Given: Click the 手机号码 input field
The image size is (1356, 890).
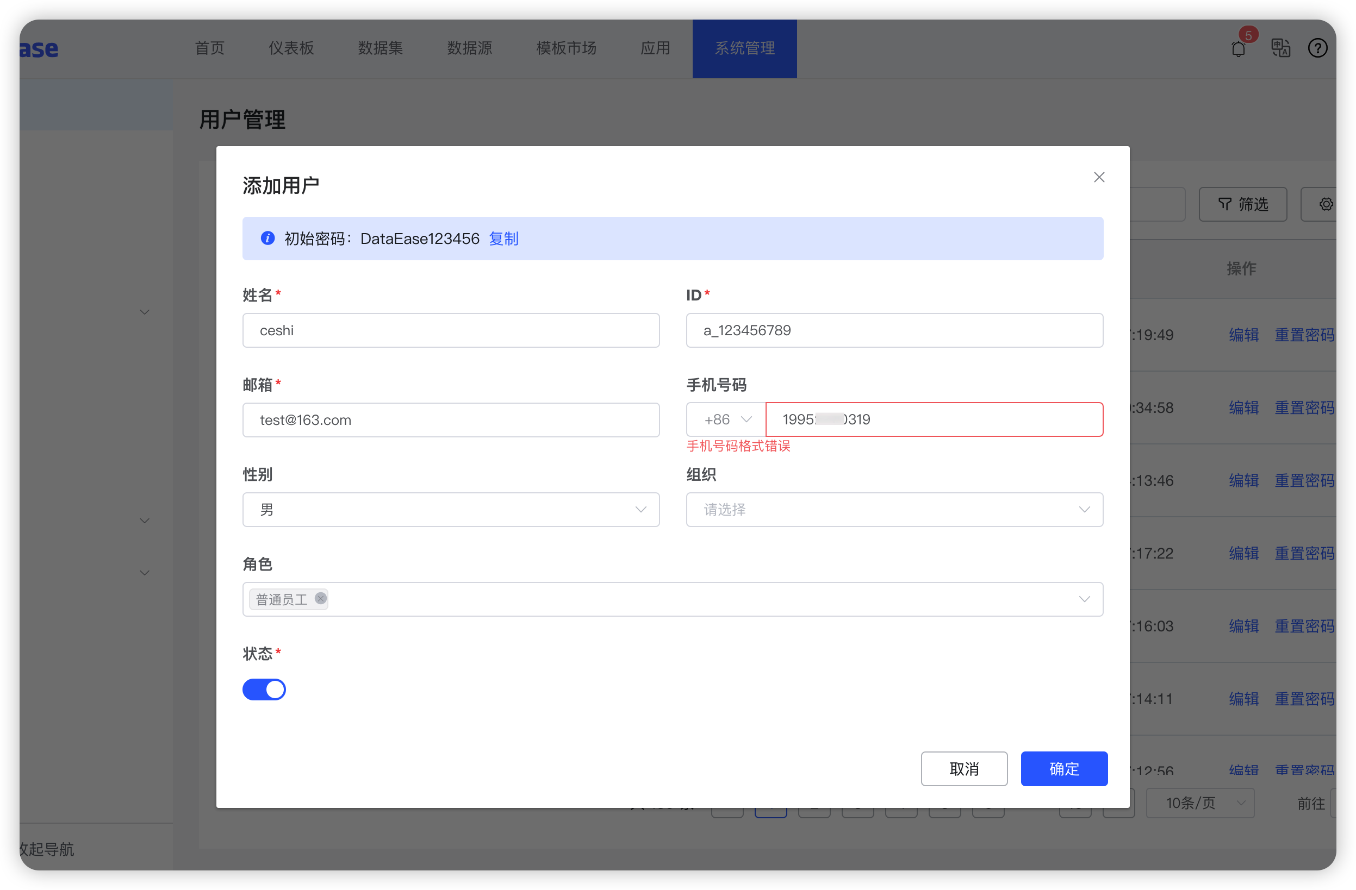Looking at the screenshot, I should tap(935, 419).
